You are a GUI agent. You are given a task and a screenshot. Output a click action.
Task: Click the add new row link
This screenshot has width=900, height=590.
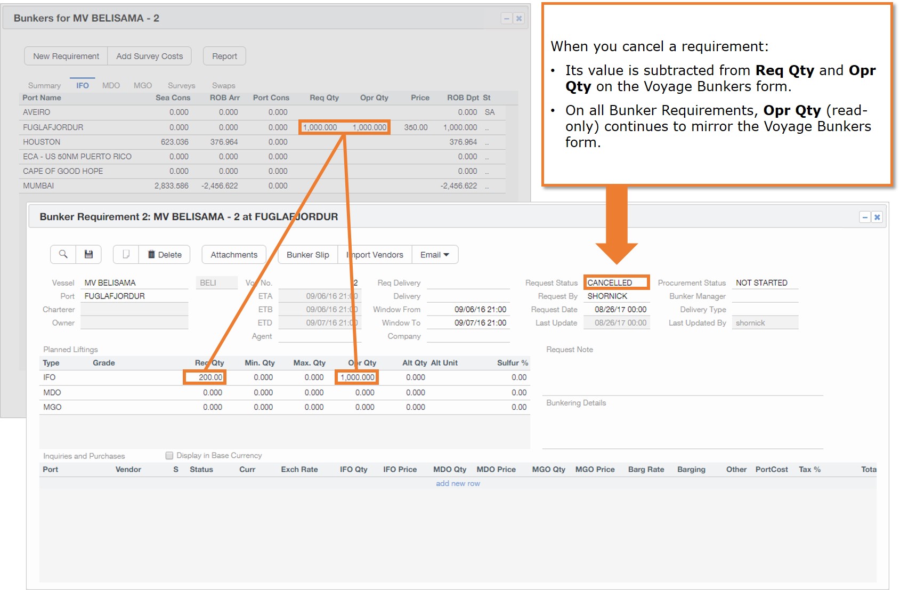(458, 483)
